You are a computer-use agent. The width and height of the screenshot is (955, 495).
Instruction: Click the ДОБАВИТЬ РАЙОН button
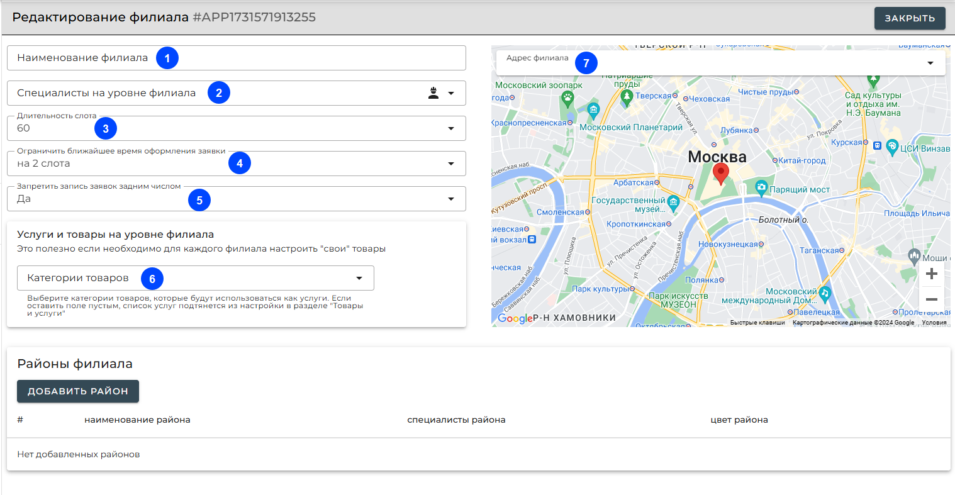click(x=78, y=391)
